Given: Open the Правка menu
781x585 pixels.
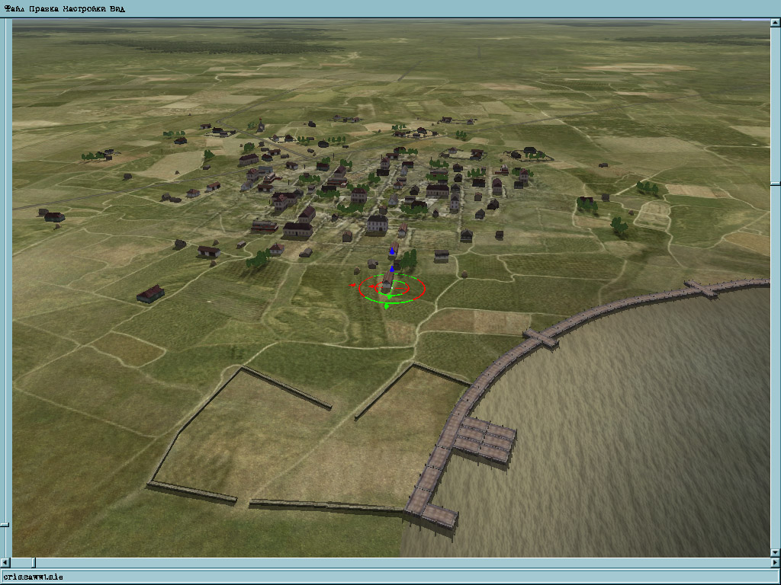Looking at the screenshot, I should pos(43,8).
